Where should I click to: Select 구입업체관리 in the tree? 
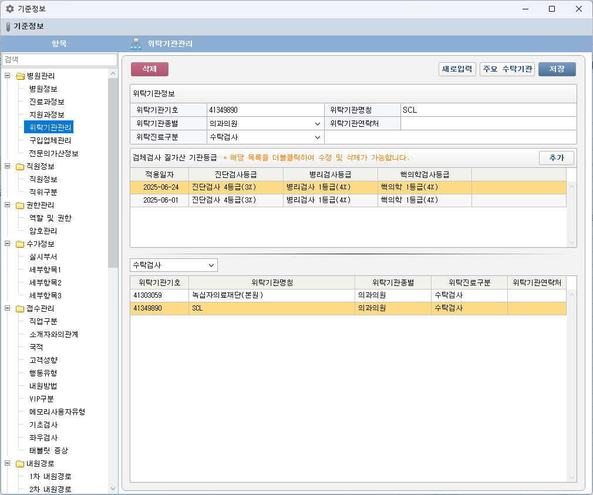50,140
